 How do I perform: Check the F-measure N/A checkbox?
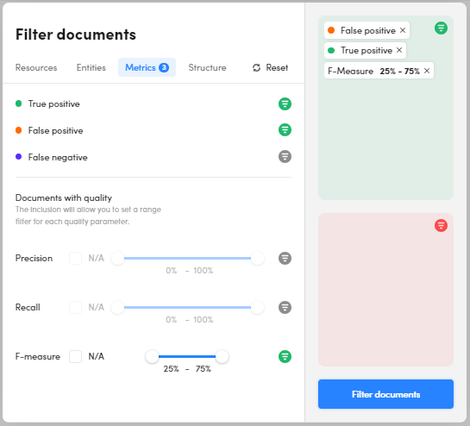click(76, 356)
